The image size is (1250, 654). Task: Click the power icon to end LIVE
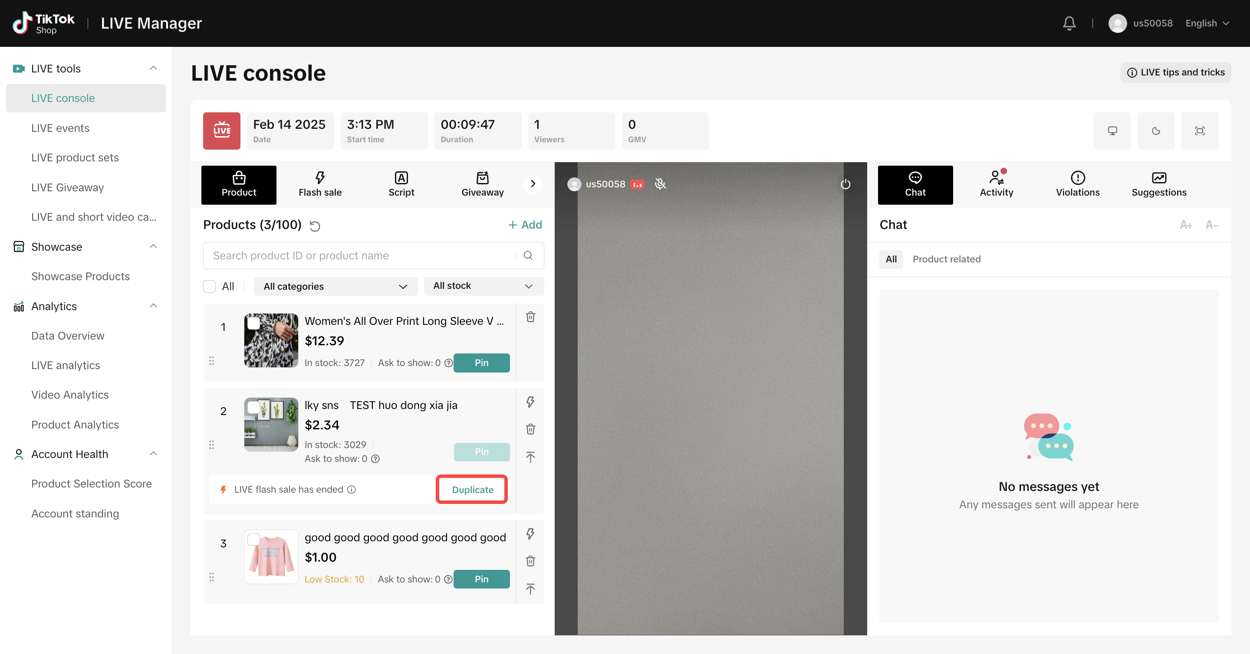845,184
